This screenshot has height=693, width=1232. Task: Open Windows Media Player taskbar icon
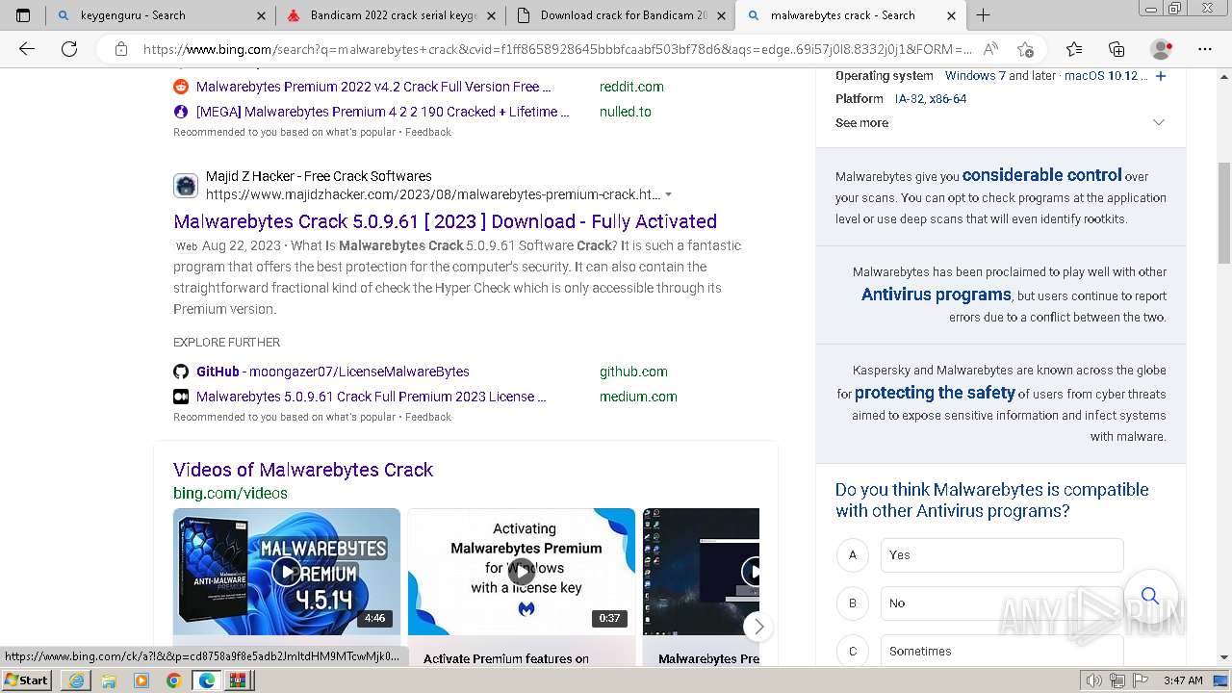click(x=141, y=680)
